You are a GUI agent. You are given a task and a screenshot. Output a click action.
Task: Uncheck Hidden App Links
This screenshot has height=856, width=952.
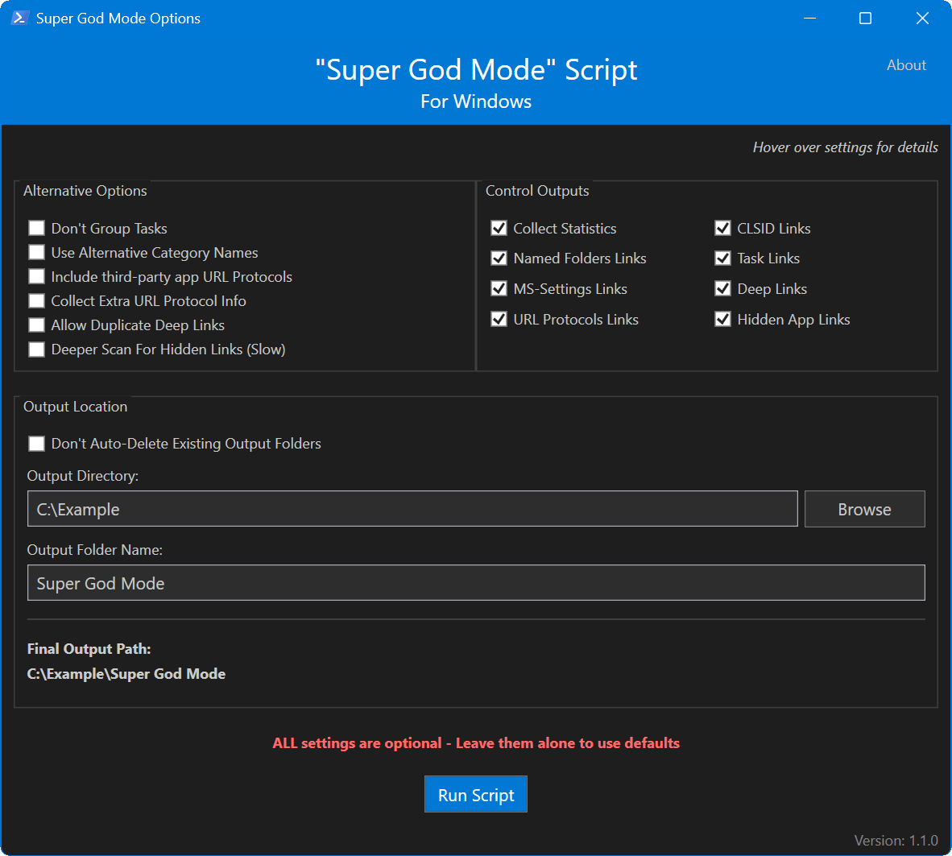tap(722, 319)
